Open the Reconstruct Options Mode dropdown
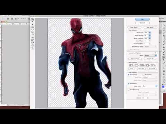 pyautogui.click(x=150, y=55)
